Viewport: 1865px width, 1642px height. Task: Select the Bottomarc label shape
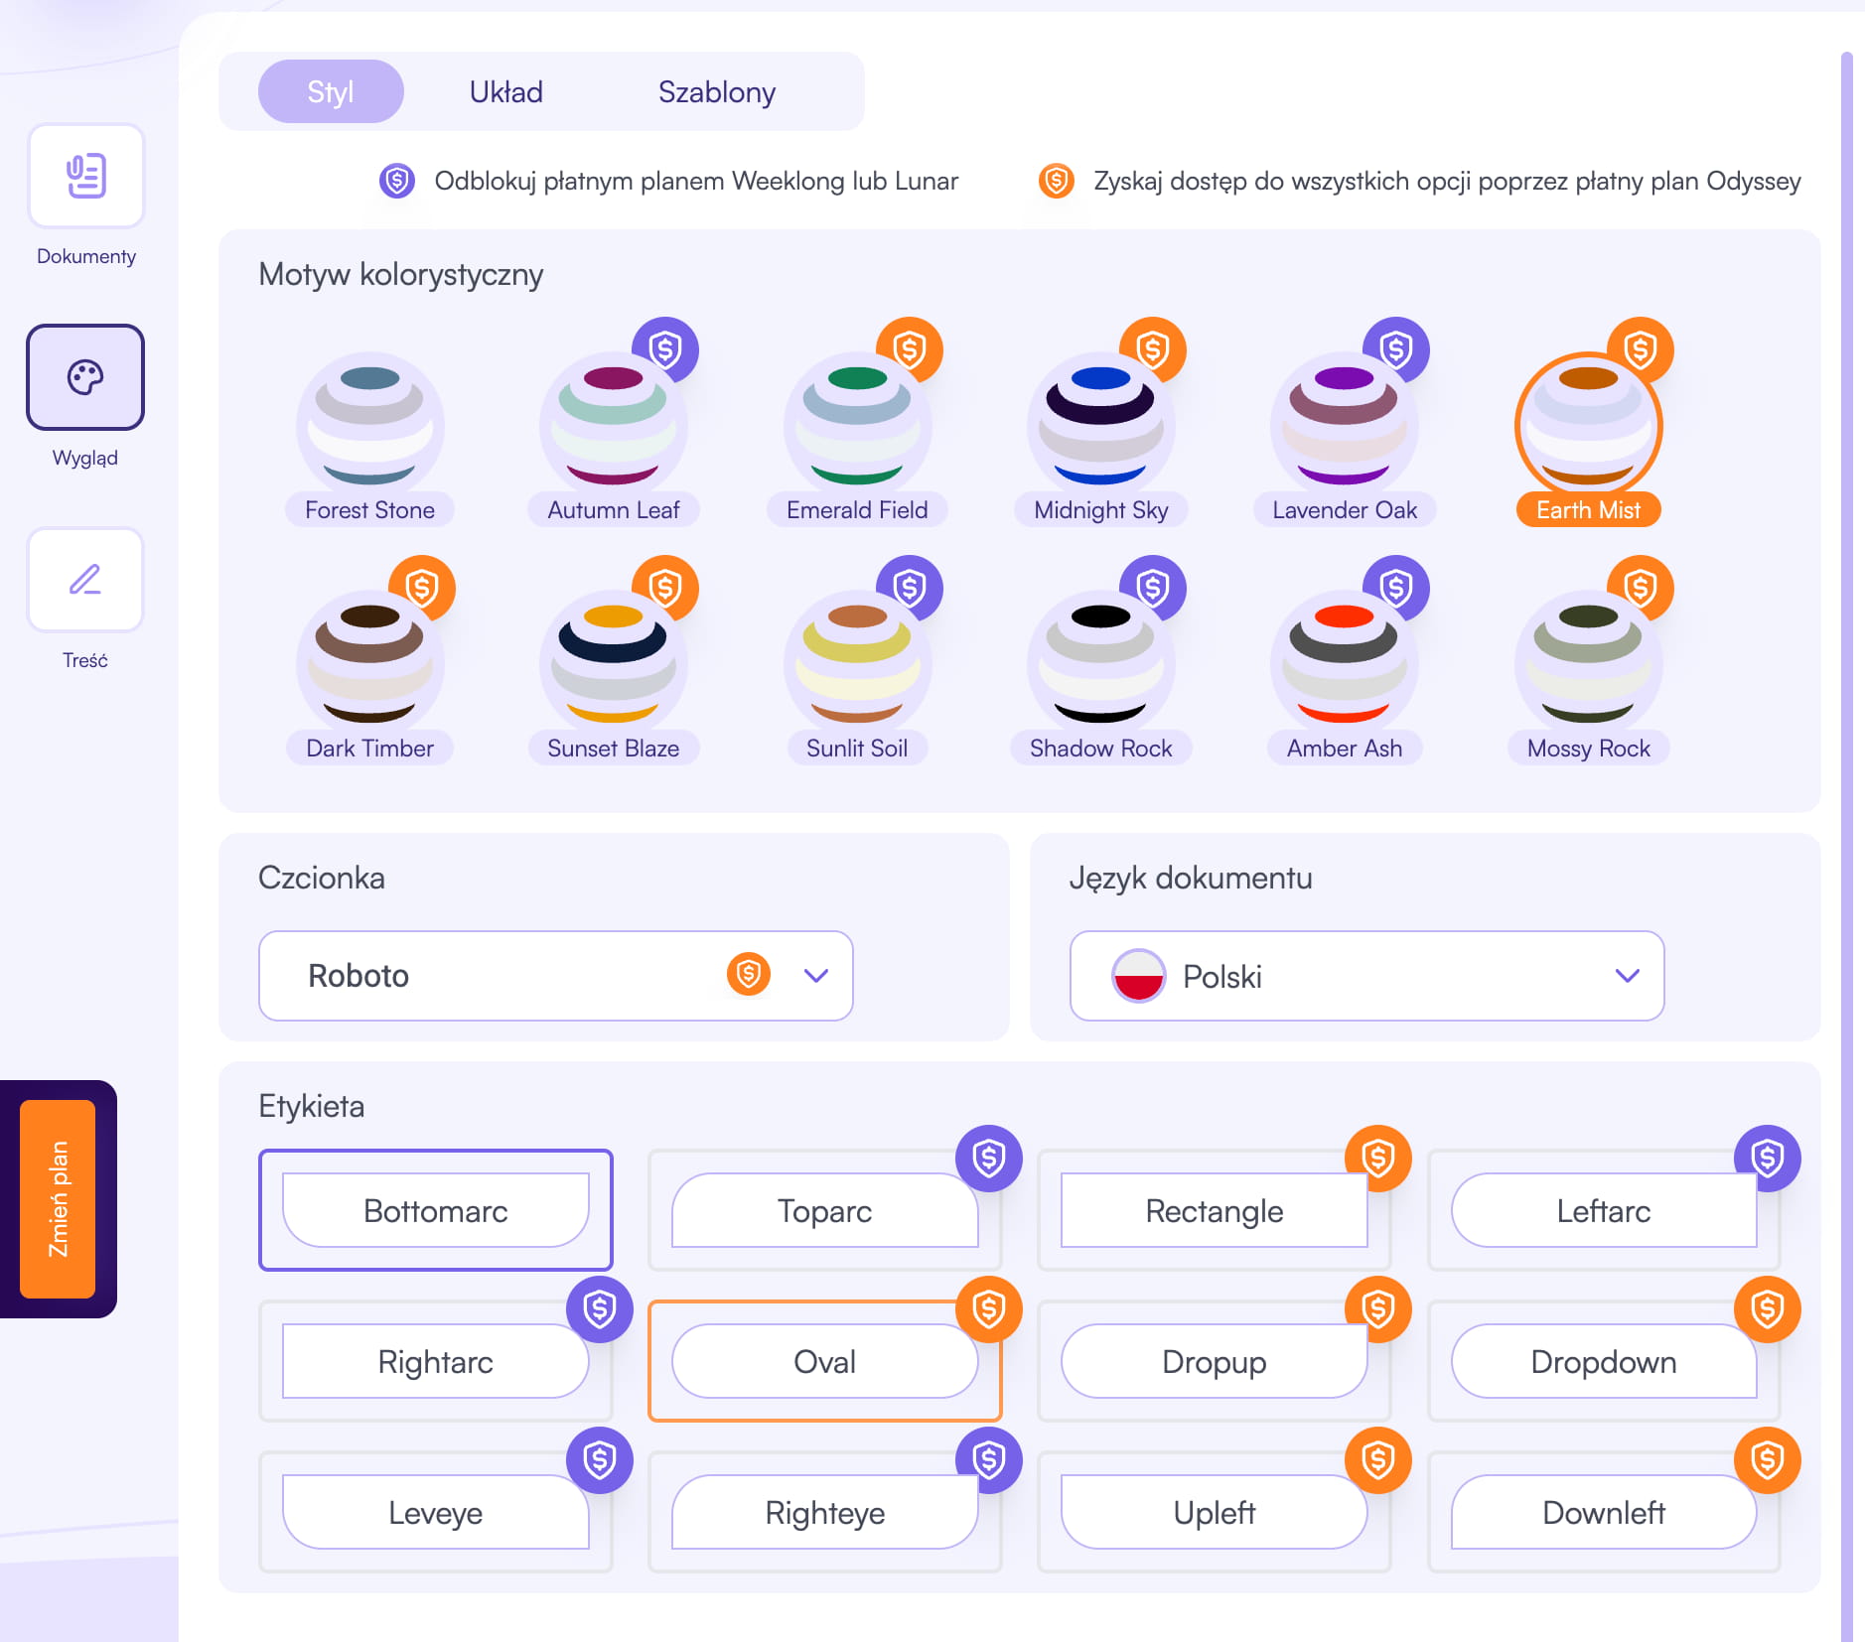pyautogui.click(x=436, y=1210)
